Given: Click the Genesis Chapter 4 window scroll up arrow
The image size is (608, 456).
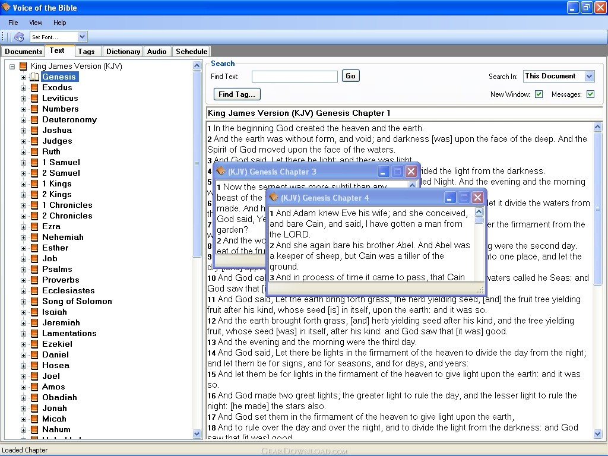Looking at the screenshot, I should [x=479, y=212].
